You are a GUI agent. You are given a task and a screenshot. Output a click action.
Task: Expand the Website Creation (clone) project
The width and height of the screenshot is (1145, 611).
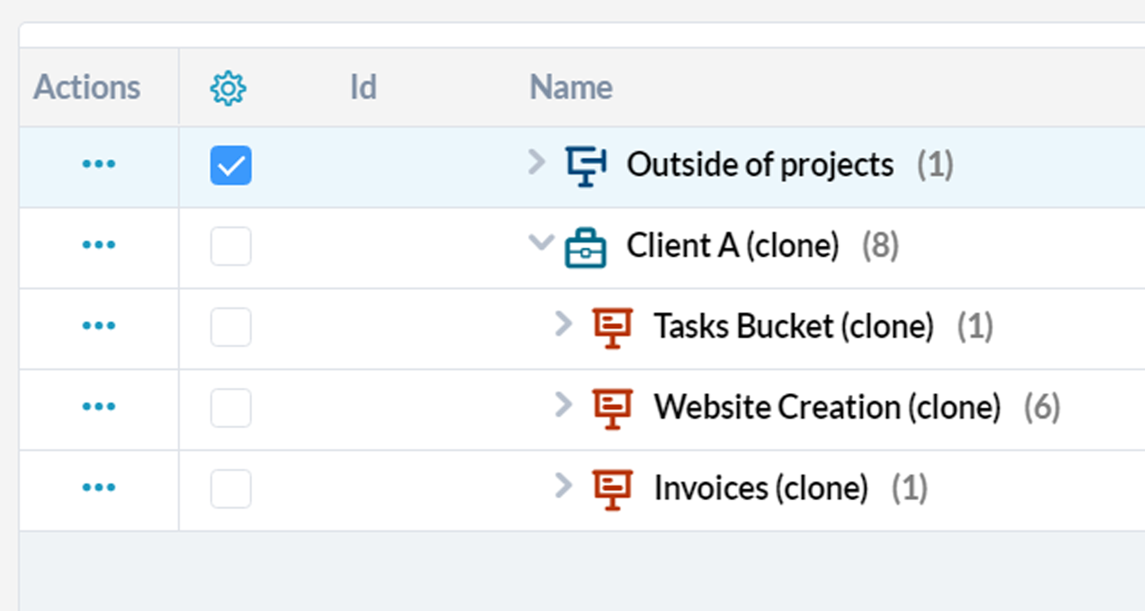564,404
